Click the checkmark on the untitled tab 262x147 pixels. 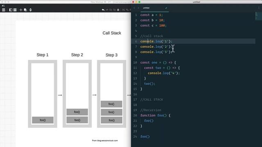(166, 8)
